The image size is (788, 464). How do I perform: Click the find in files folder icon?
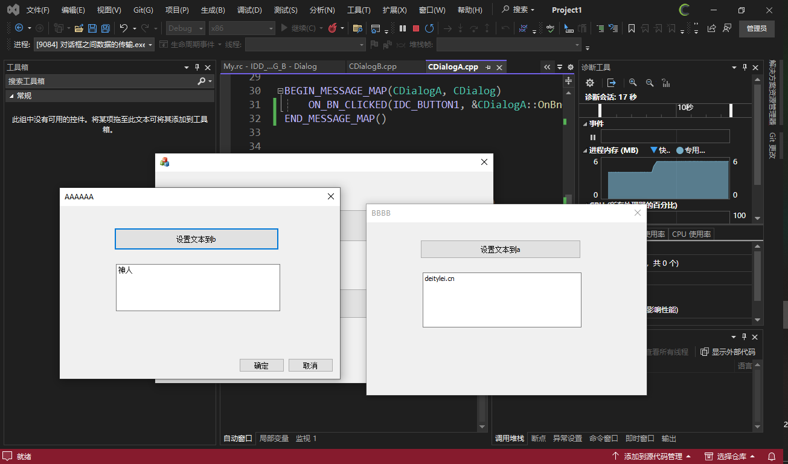tap(357, 28)
